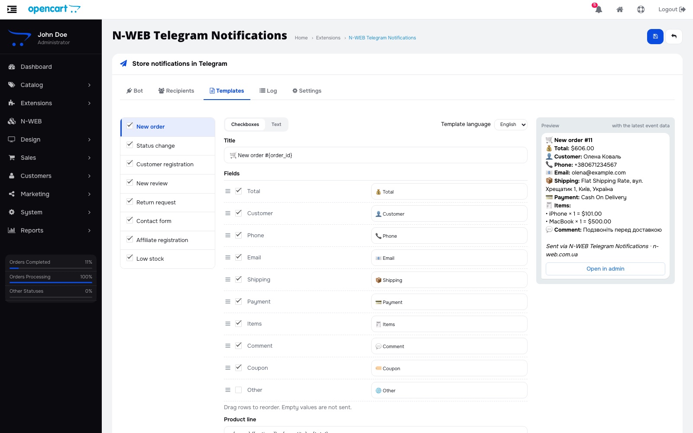Toggle the Status change template checkbox
The width and height of the screenshot is (693, 433).
[x=130, y=145]
